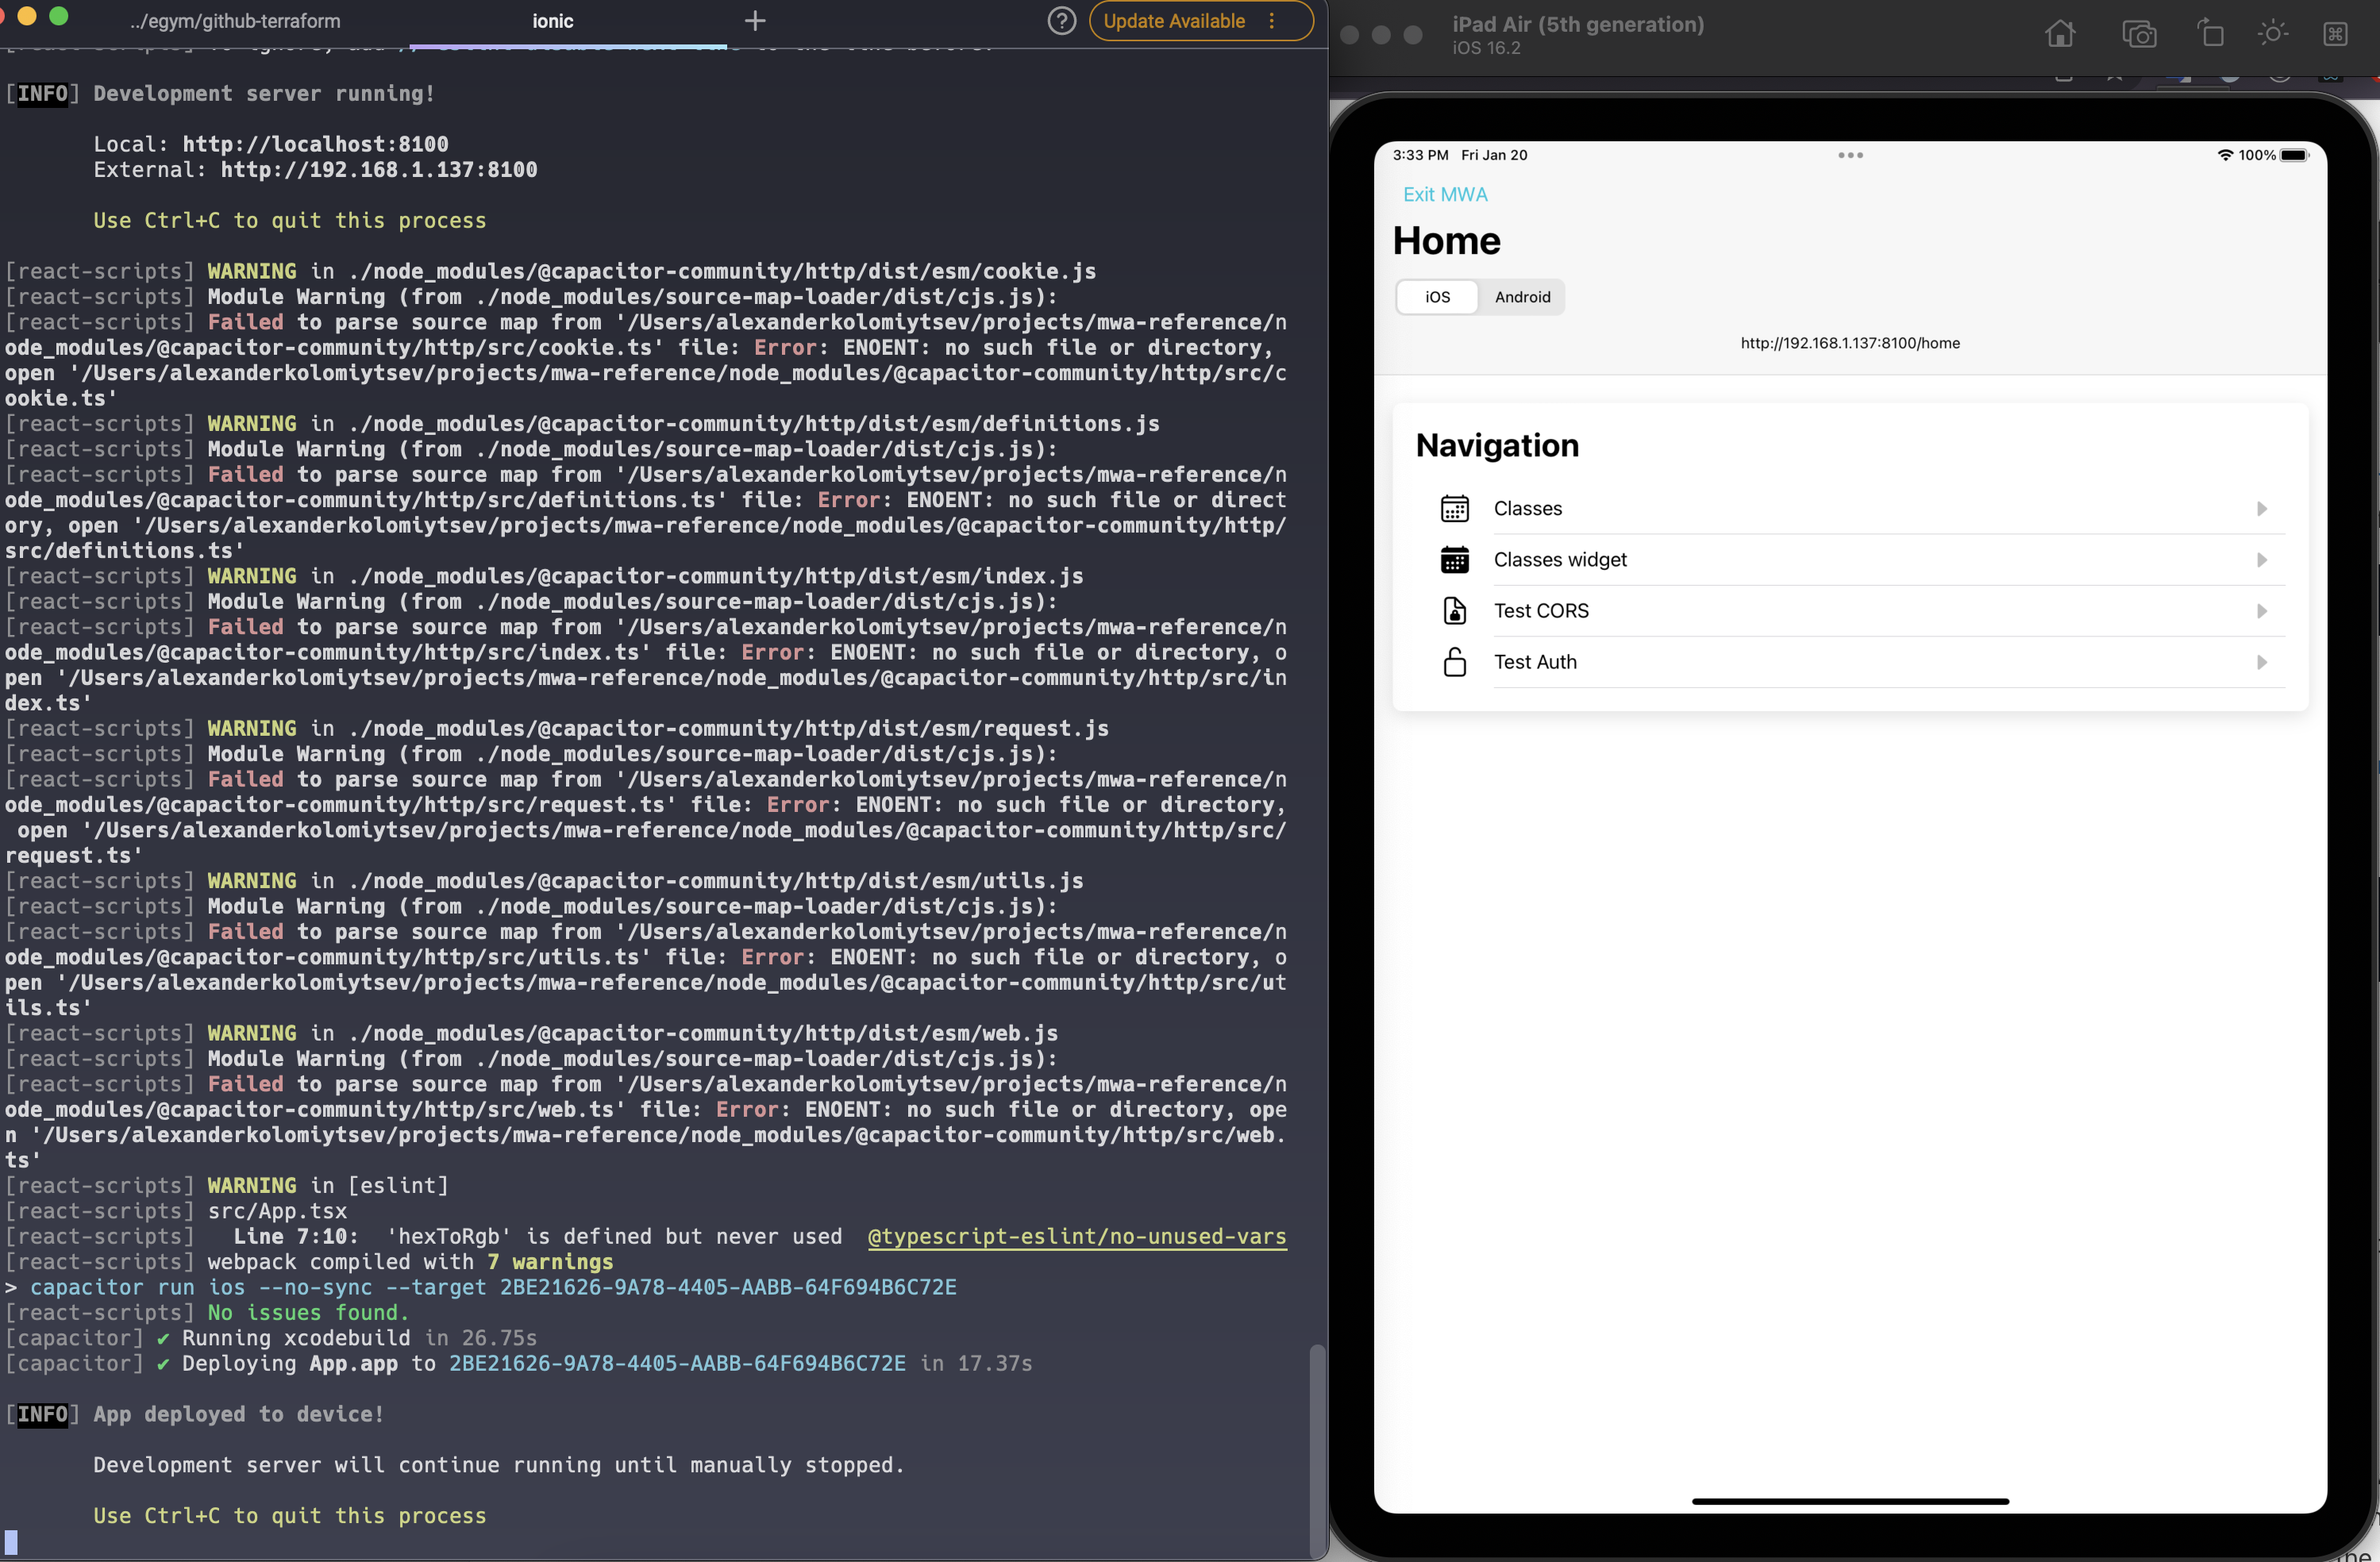Select the Android segment option
The height and width of the screenshot is (1562, 2380).
coord(1522,297)
